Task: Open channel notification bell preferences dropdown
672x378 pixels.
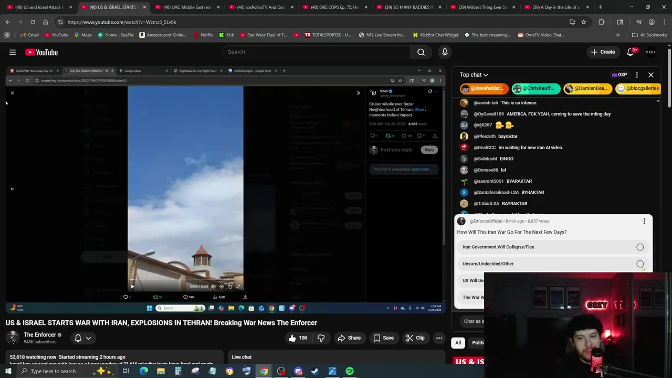Action: click(x=82, y=338)
